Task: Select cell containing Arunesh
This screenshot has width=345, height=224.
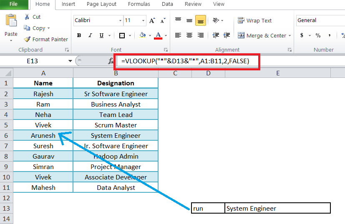Action: (43, 135)
